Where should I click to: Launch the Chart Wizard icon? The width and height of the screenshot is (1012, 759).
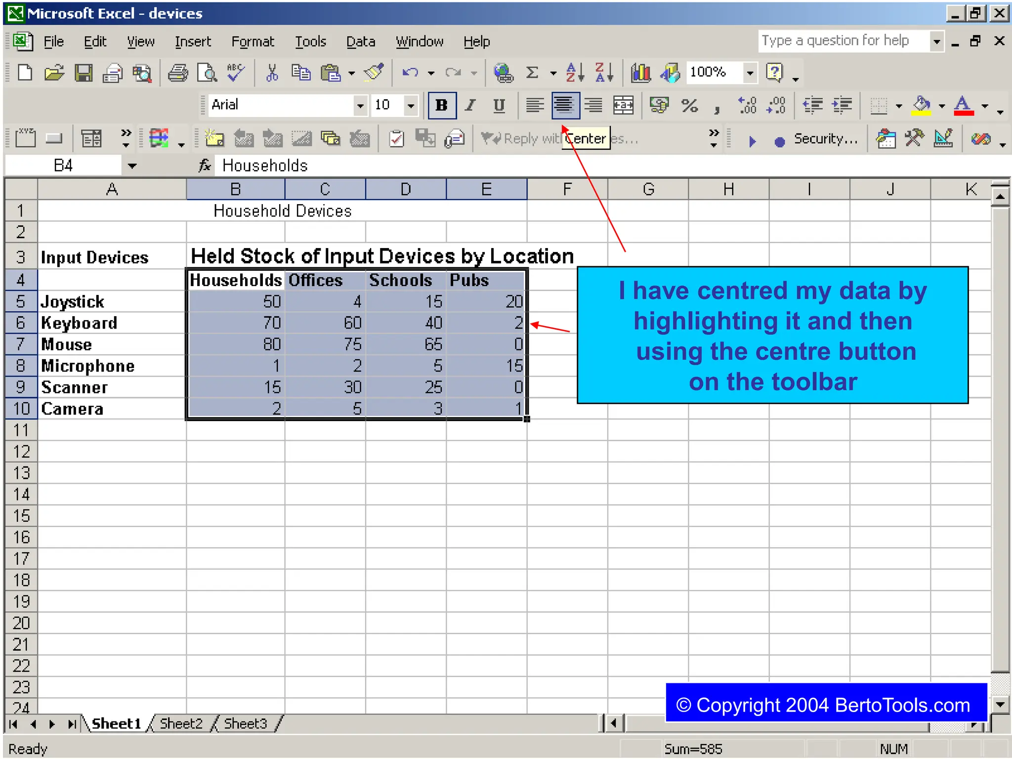tap(640, 73)
